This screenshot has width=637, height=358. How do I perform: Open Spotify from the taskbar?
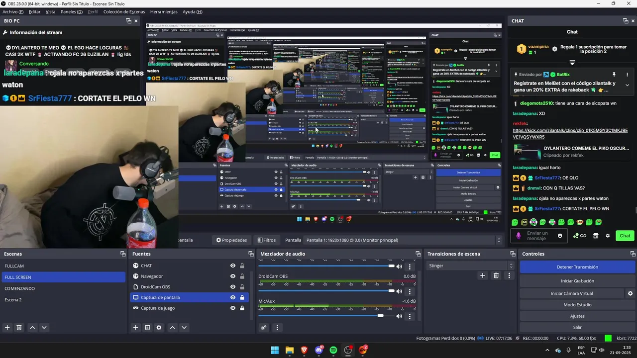tap(333, 350)
